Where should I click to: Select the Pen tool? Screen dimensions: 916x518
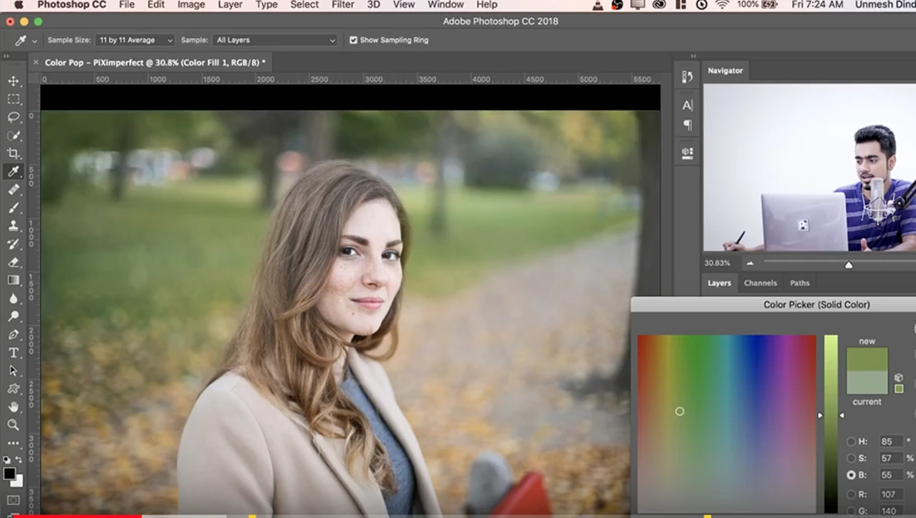[13, 335]
